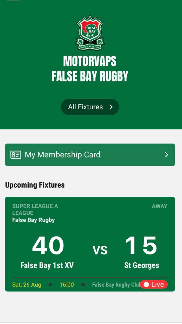Tap the St Georges team name
Viewport: 182px width, 324px height.
(141, 265)
